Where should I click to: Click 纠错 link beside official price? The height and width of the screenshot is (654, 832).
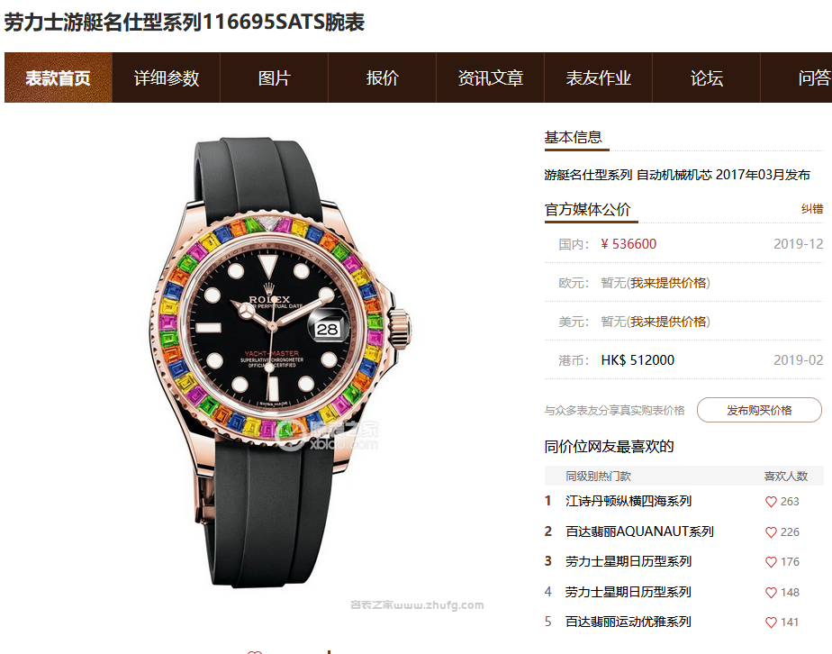point(812,209)
